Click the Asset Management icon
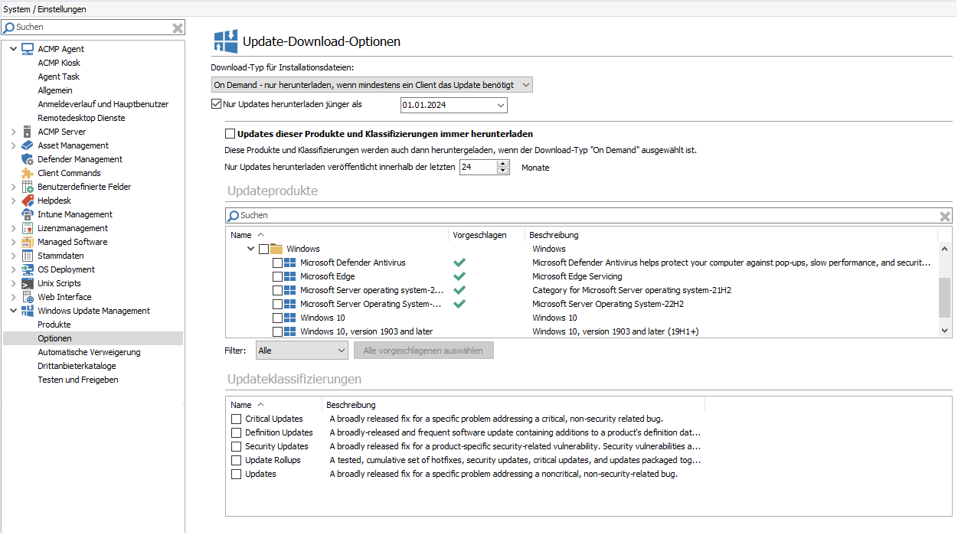This screenshot has height=535, width=958. click(28, 145)
